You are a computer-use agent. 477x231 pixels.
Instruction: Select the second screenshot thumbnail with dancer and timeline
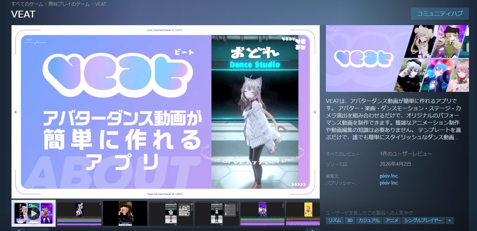(x=79, y=214)
